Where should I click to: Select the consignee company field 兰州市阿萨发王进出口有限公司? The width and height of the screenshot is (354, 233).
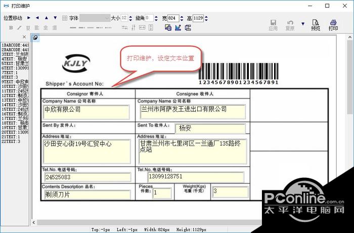193,112
